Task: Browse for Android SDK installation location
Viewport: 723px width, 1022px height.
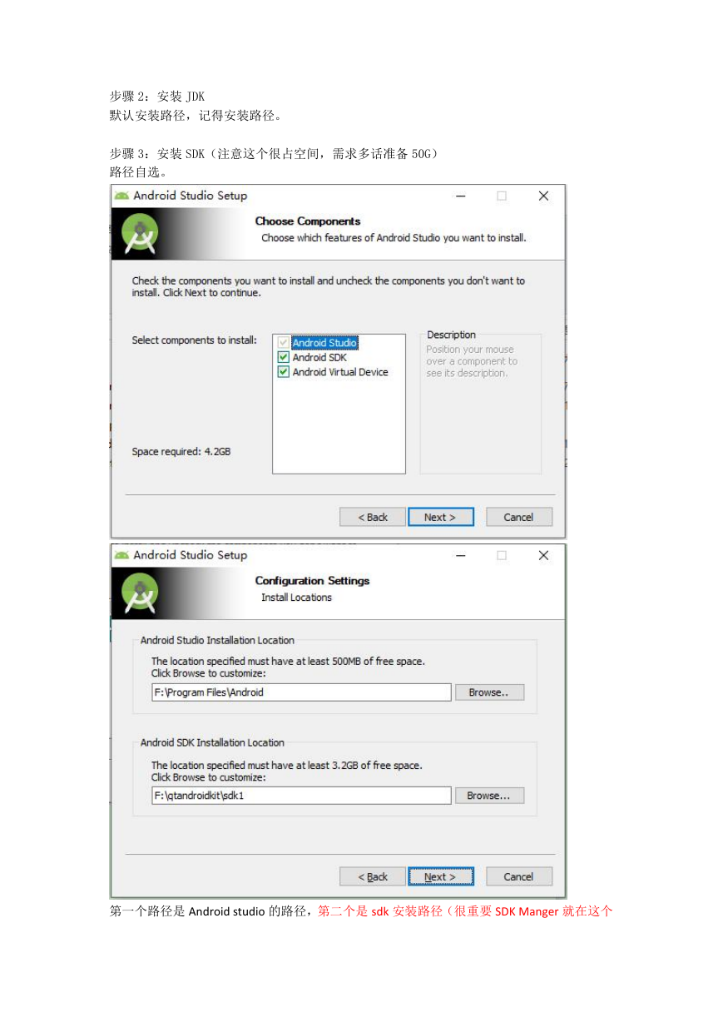Action: 489,796
